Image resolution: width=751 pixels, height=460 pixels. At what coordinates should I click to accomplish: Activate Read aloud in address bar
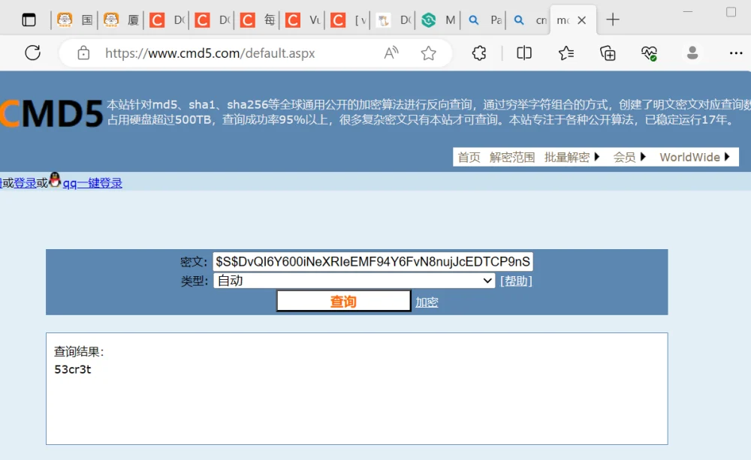click(x=391, y=53)
